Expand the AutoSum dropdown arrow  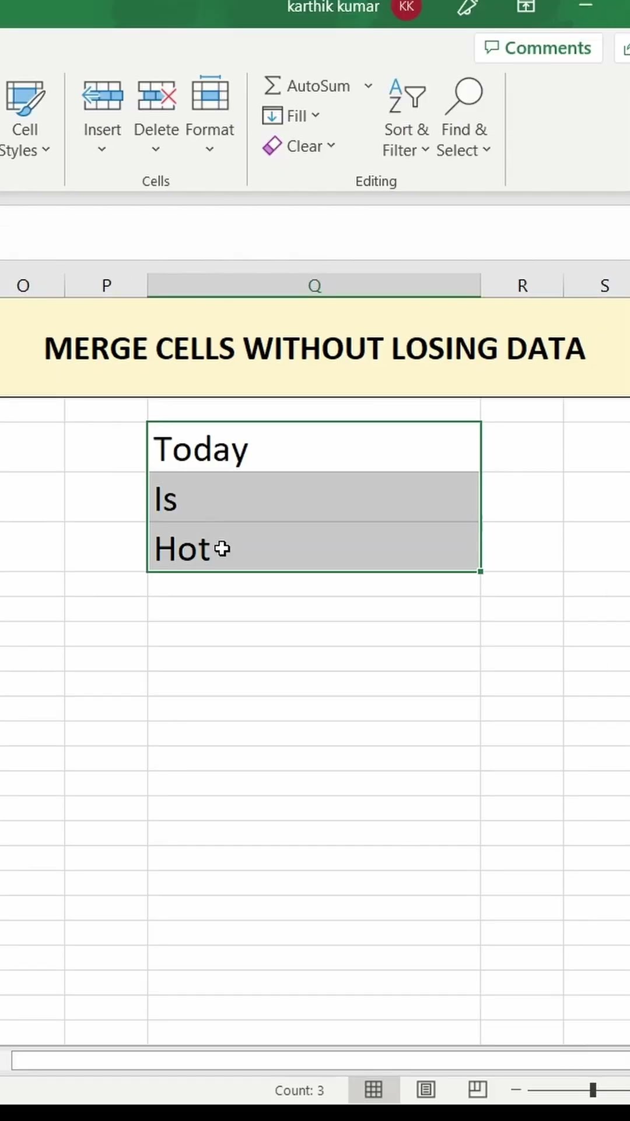(369, 86)
